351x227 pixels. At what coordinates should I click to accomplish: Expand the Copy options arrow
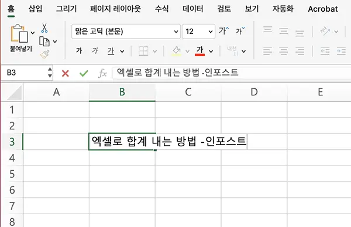coord(55,42)
